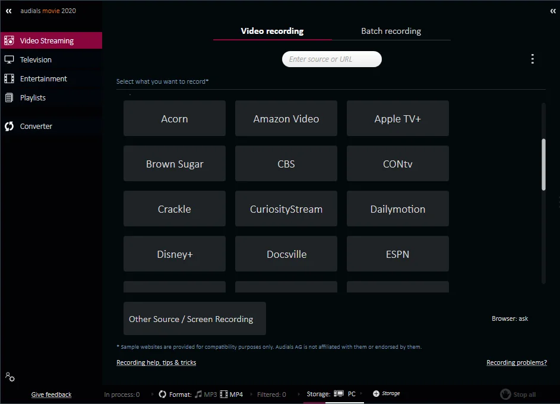Pick Crackle source tile

(x=174, y=209)
